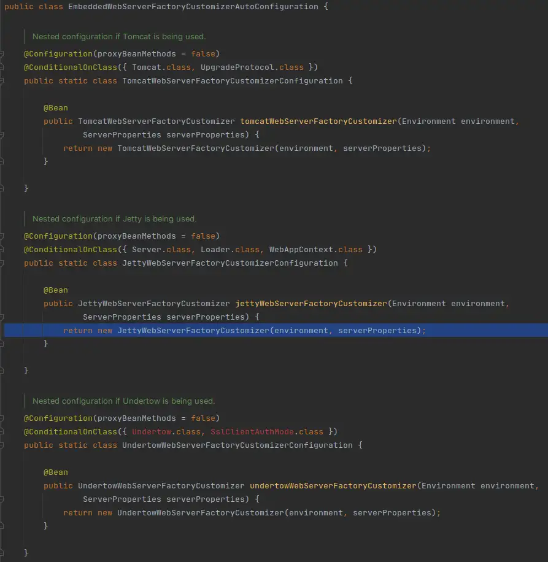This screenshot has width=548, height=562.
Task: Click Server.class in the Jetty annotation
Action: coord(161,250)
